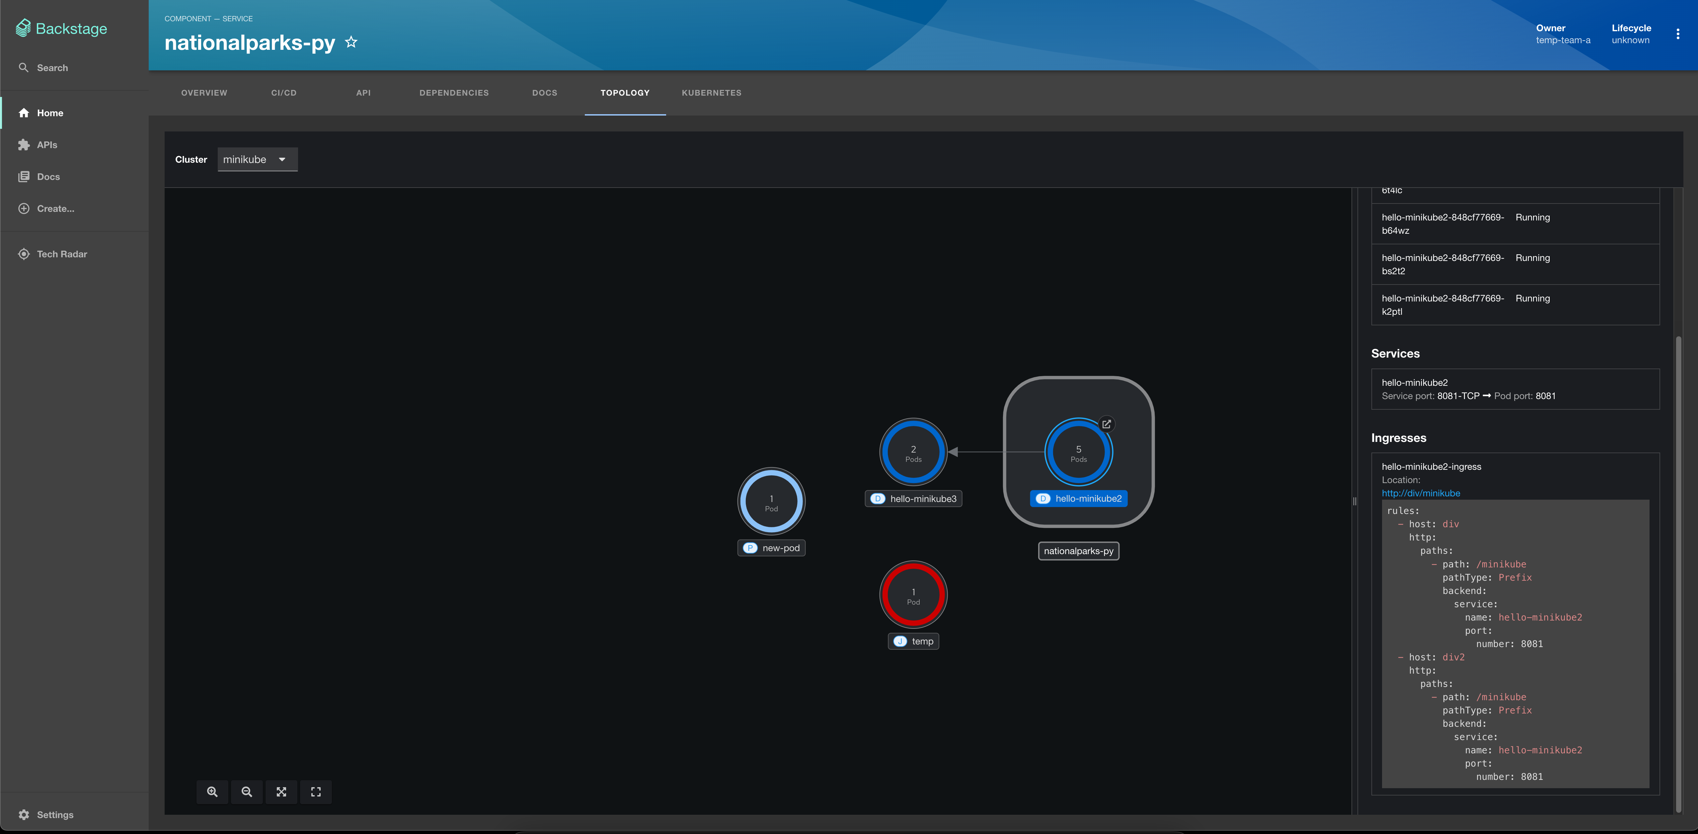The image size is (1698, 834).
Task: Open the http://div/minikube ingress link
Action: coord(1421,492)
